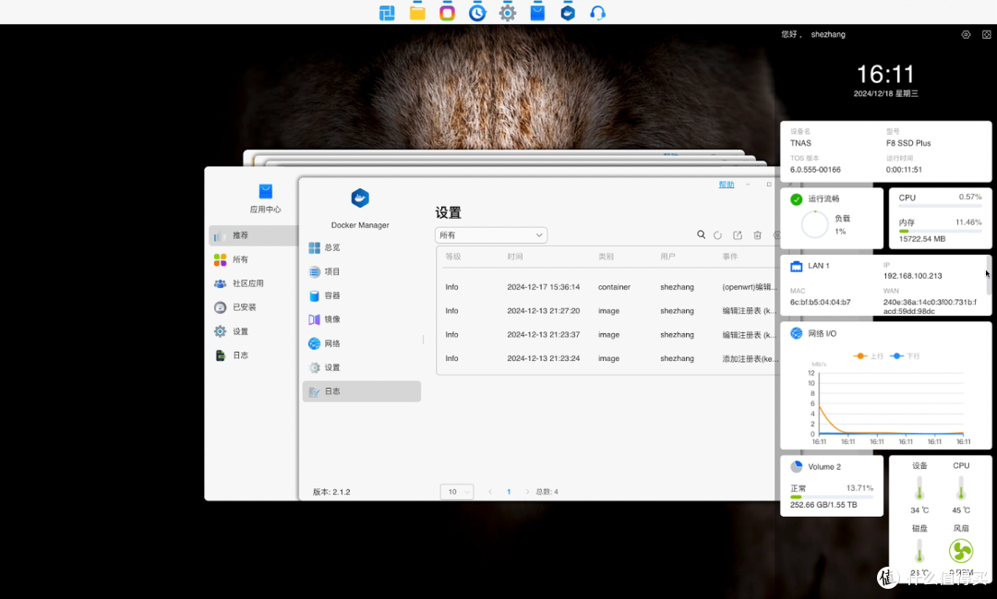Click the CPU usage bar
997x599 pixels.
[x=941, y=206]
